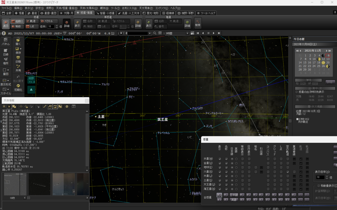Image resolution: width=337 pixels, height=210 pixels.
Task: Uncheck 火星(R) 空の軌道 checkbox
Action: click(x=288, y=172)
